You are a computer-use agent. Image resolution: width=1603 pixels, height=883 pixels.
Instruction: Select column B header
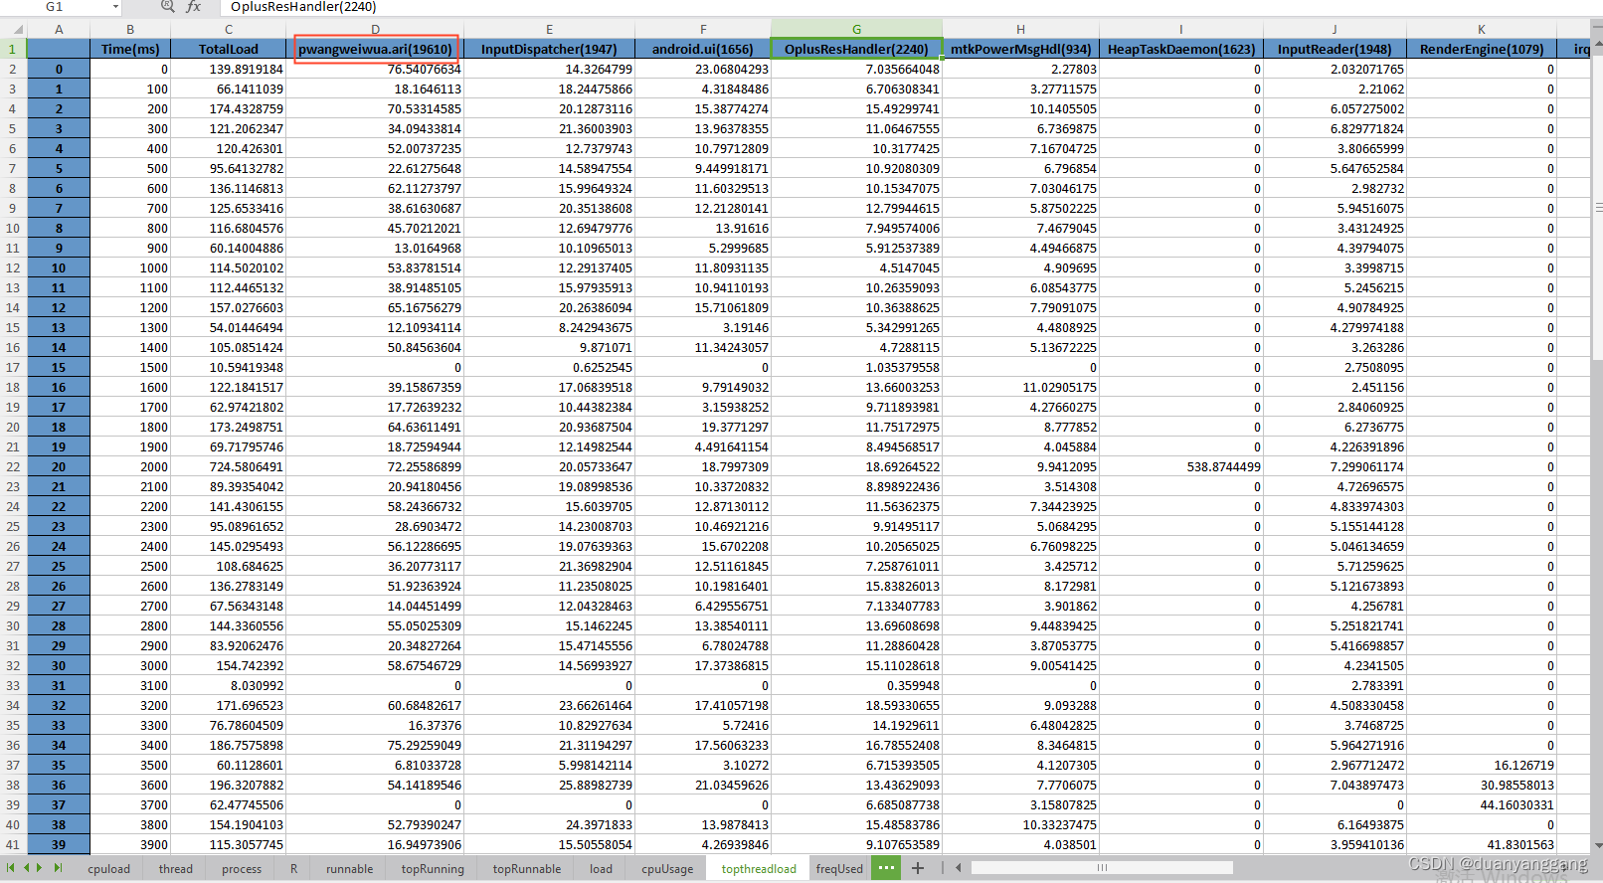pos(130,29)
